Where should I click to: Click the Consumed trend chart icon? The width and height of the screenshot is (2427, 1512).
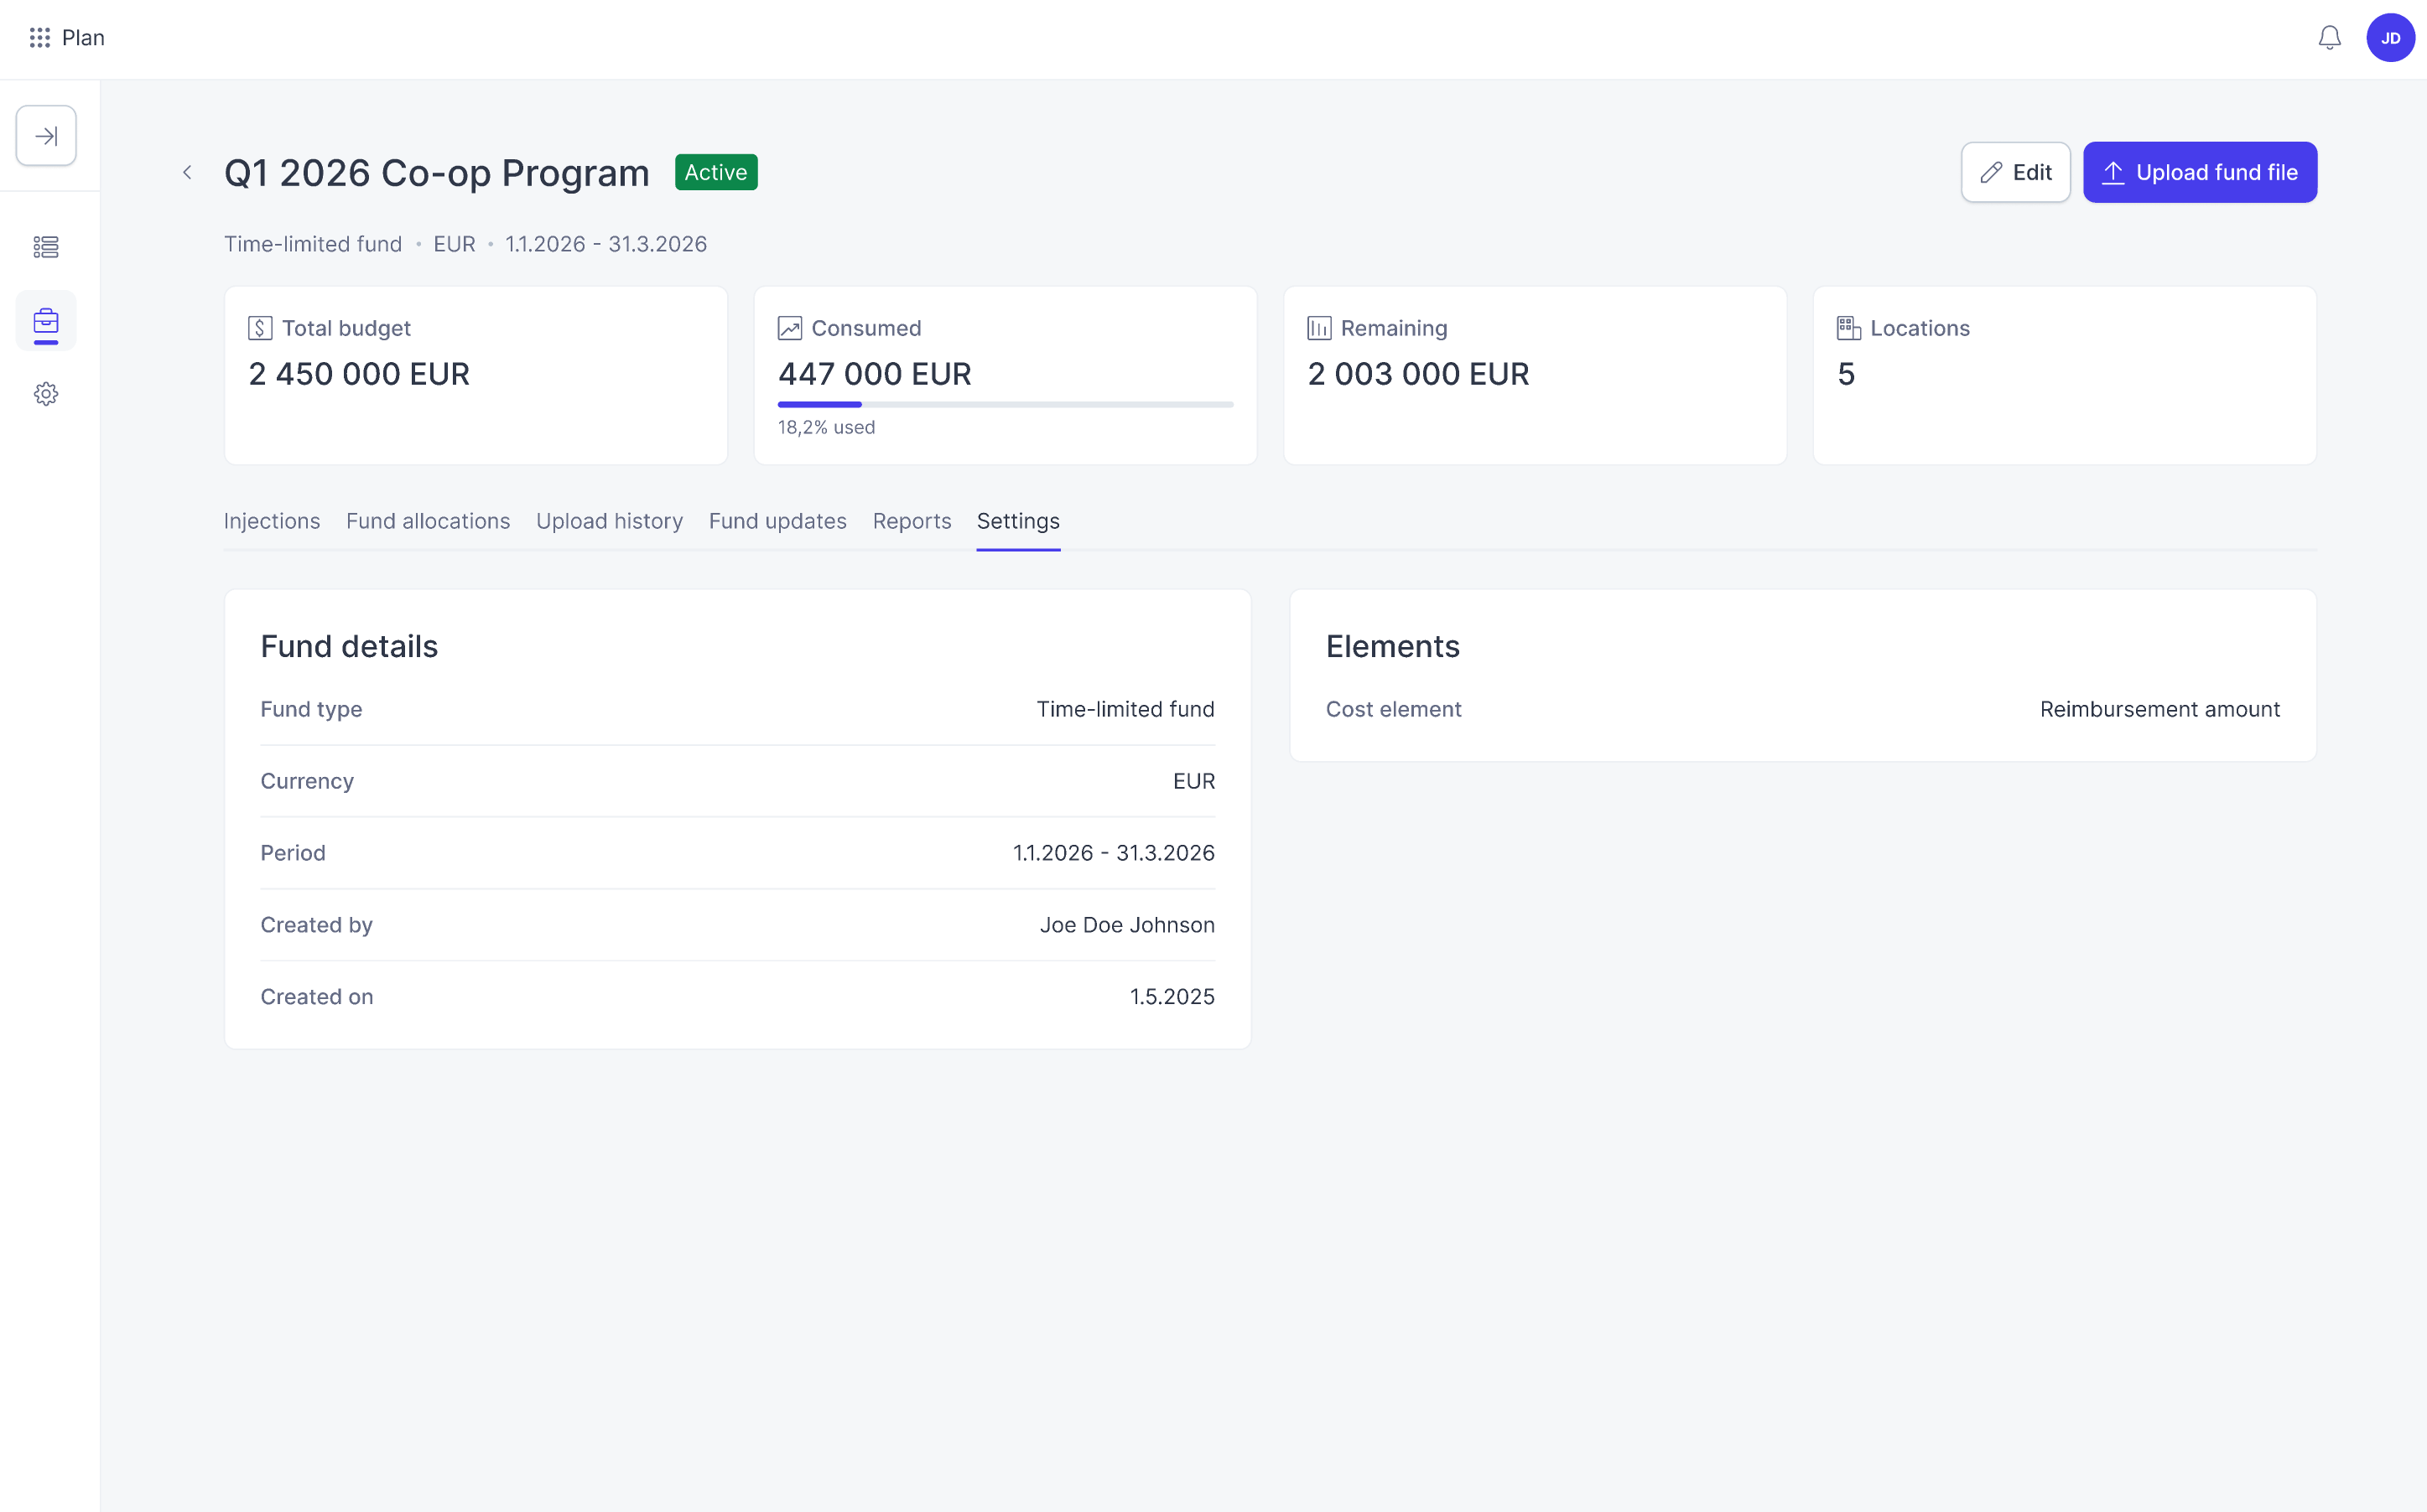click(x=789, y=328)
